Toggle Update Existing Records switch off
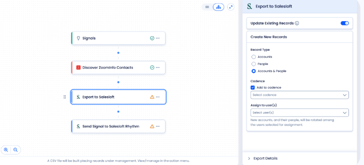Viewport: 364px width, 165px height. tap(345, 23)
